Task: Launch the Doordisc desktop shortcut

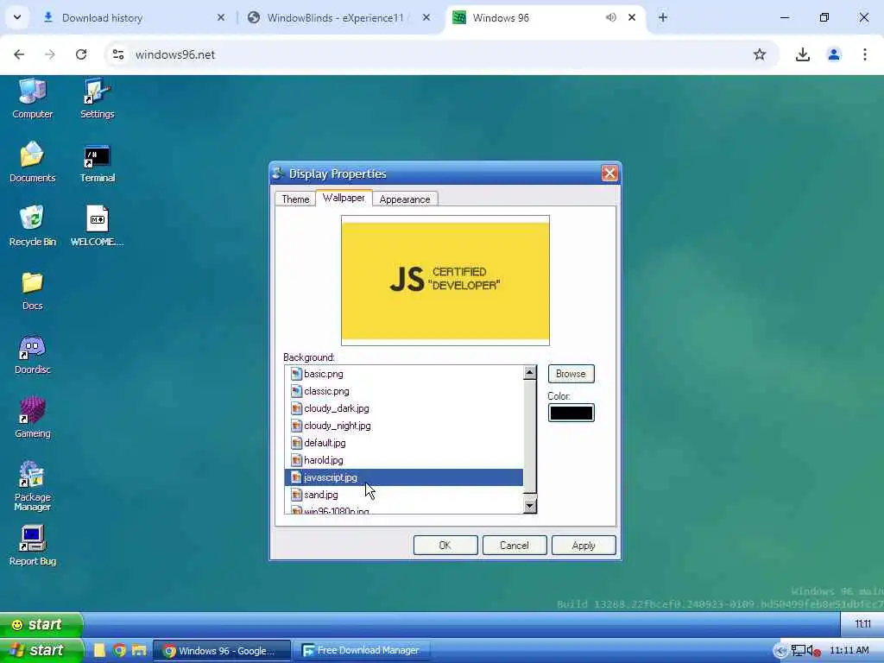Action: coord(32,354)
